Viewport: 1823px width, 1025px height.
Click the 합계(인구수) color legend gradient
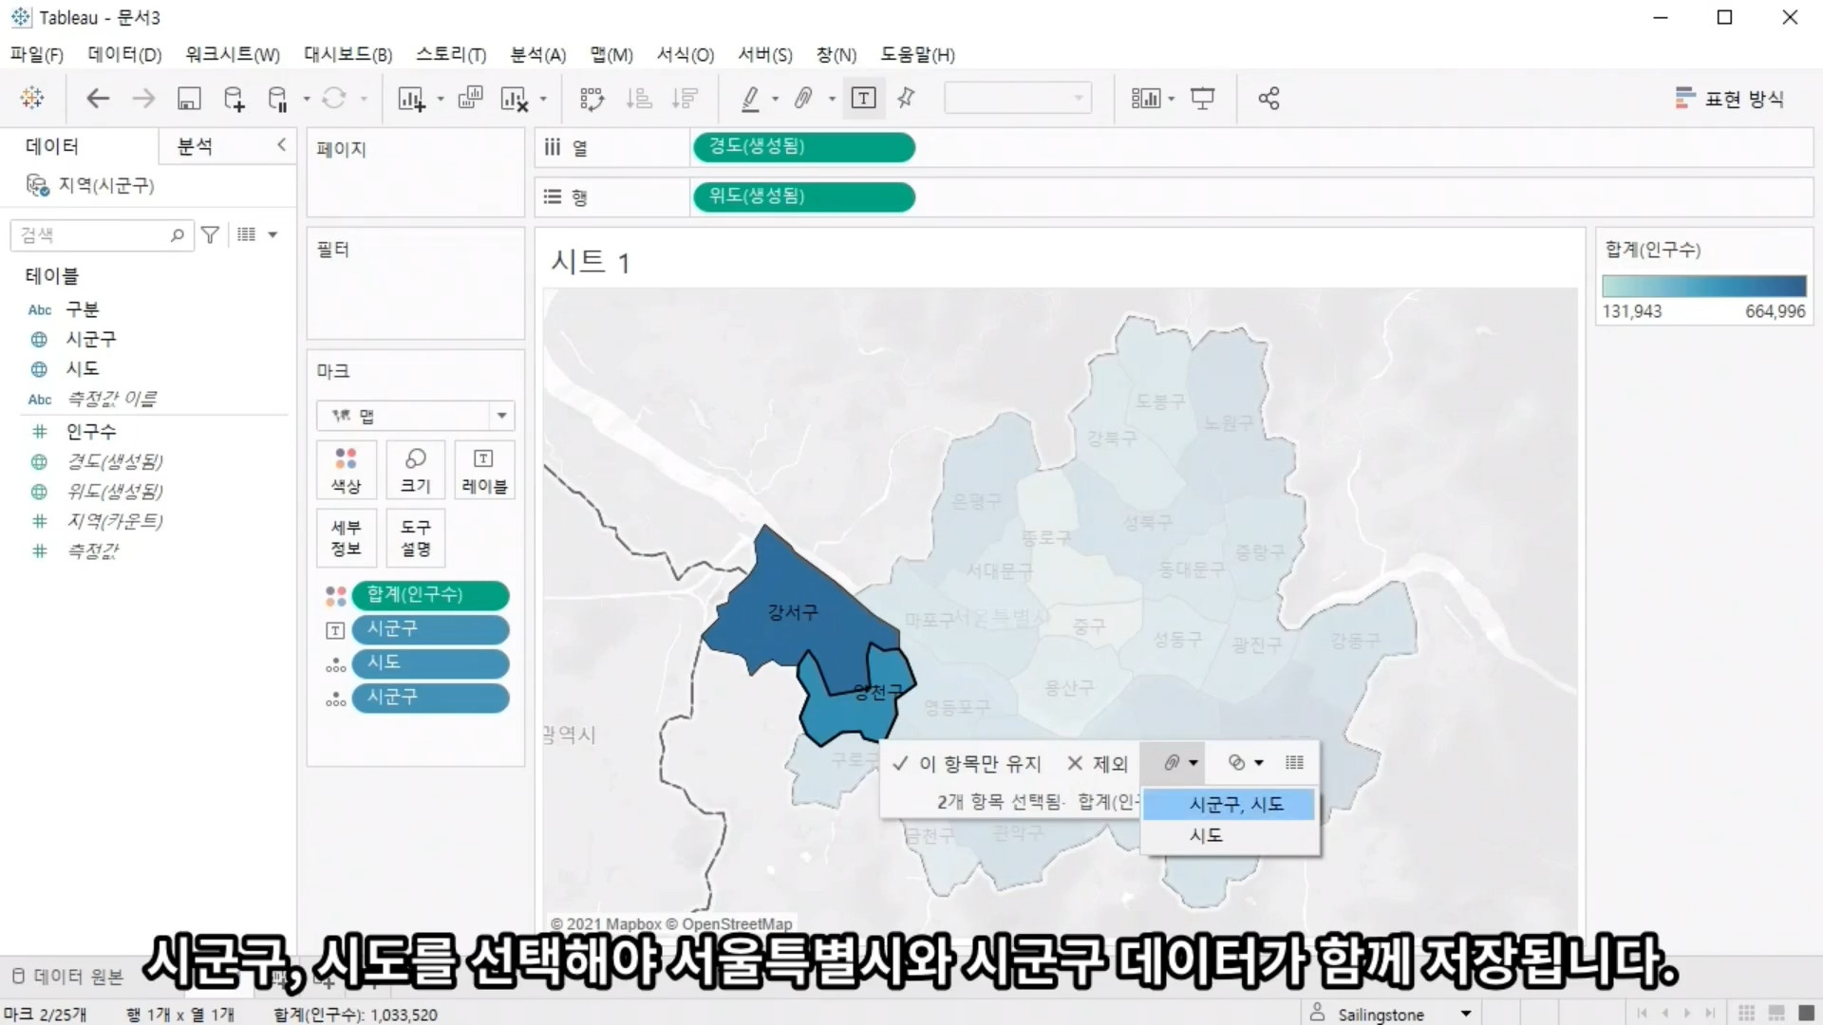(x=1703, y=286)
